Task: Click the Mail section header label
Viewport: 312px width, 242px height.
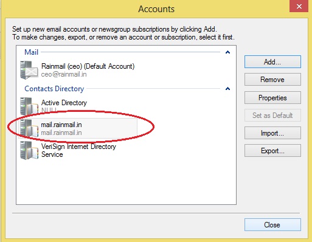Action: pos(31,52)
